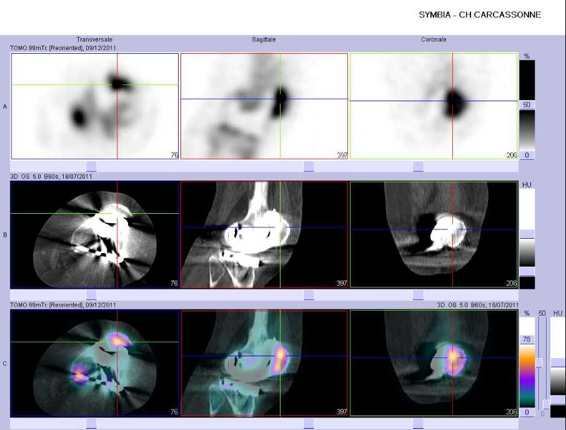
Task: Click the row C TOMO 99mTc series label
Action: 63,305
